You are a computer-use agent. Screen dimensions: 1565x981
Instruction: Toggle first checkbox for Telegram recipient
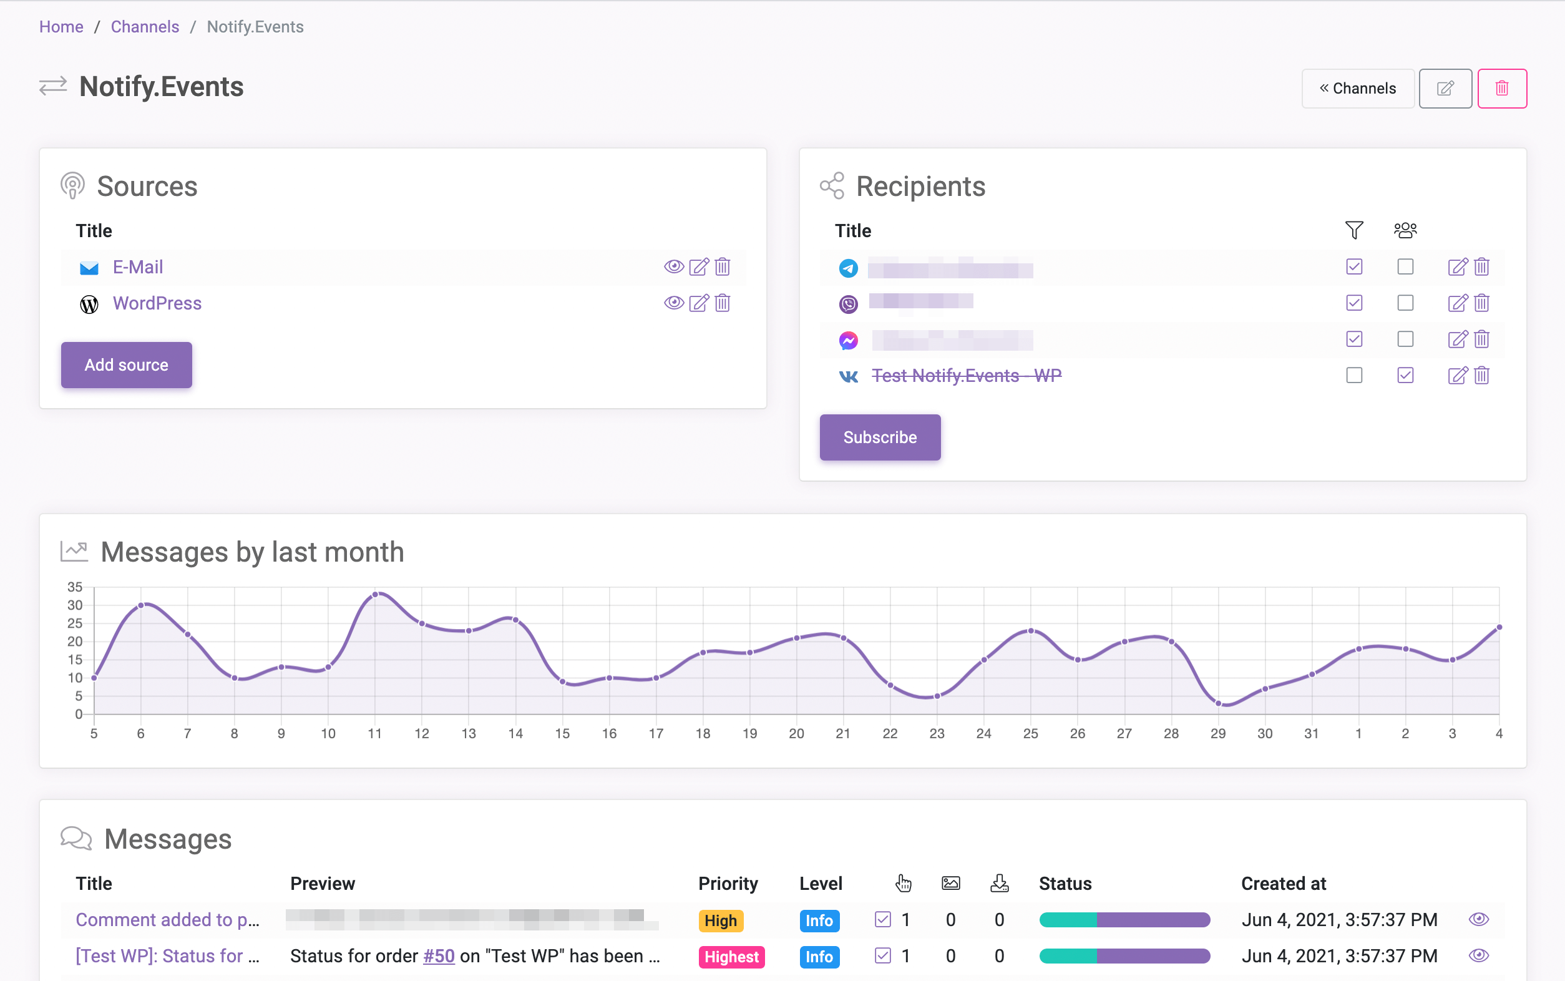click(1353, 268)
